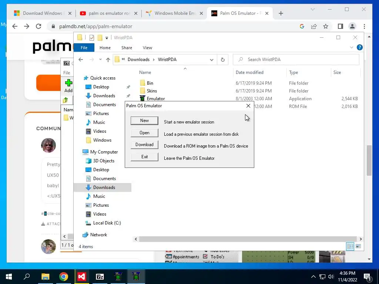Open 3D Objects under My Computer

pyautogui.click(x=104, y=161)
